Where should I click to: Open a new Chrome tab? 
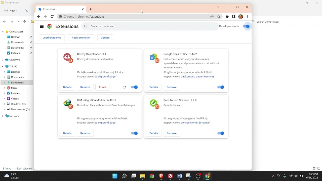tap(91, 9)
